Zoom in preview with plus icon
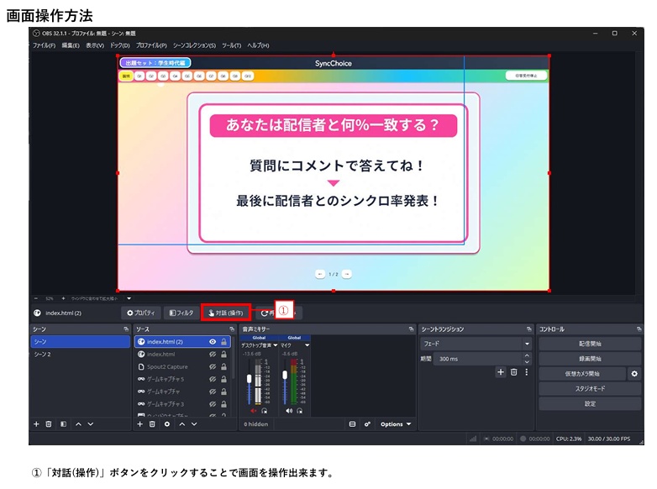Viewport: 657px width, 489px height. pos(63,298)
